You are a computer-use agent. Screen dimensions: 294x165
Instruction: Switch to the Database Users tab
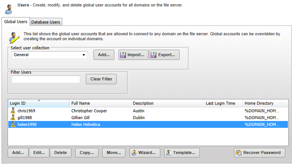coord(46,22)
